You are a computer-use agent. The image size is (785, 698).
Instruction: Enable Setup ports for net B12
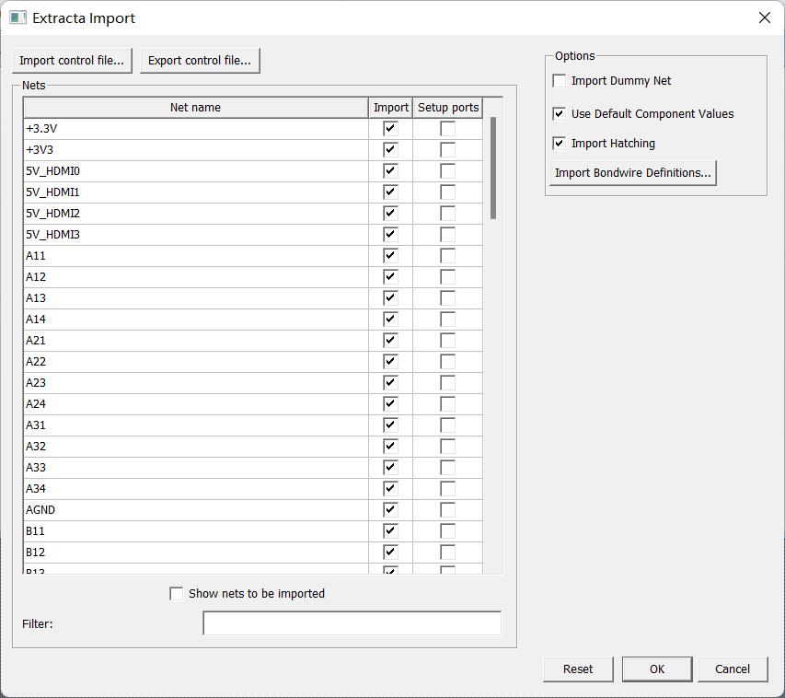[x=447, y=552]
